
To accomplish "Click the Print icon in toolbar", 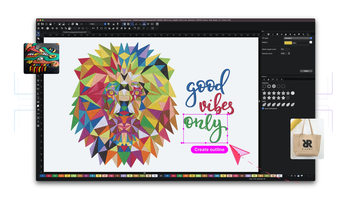I will coord(50,24).
